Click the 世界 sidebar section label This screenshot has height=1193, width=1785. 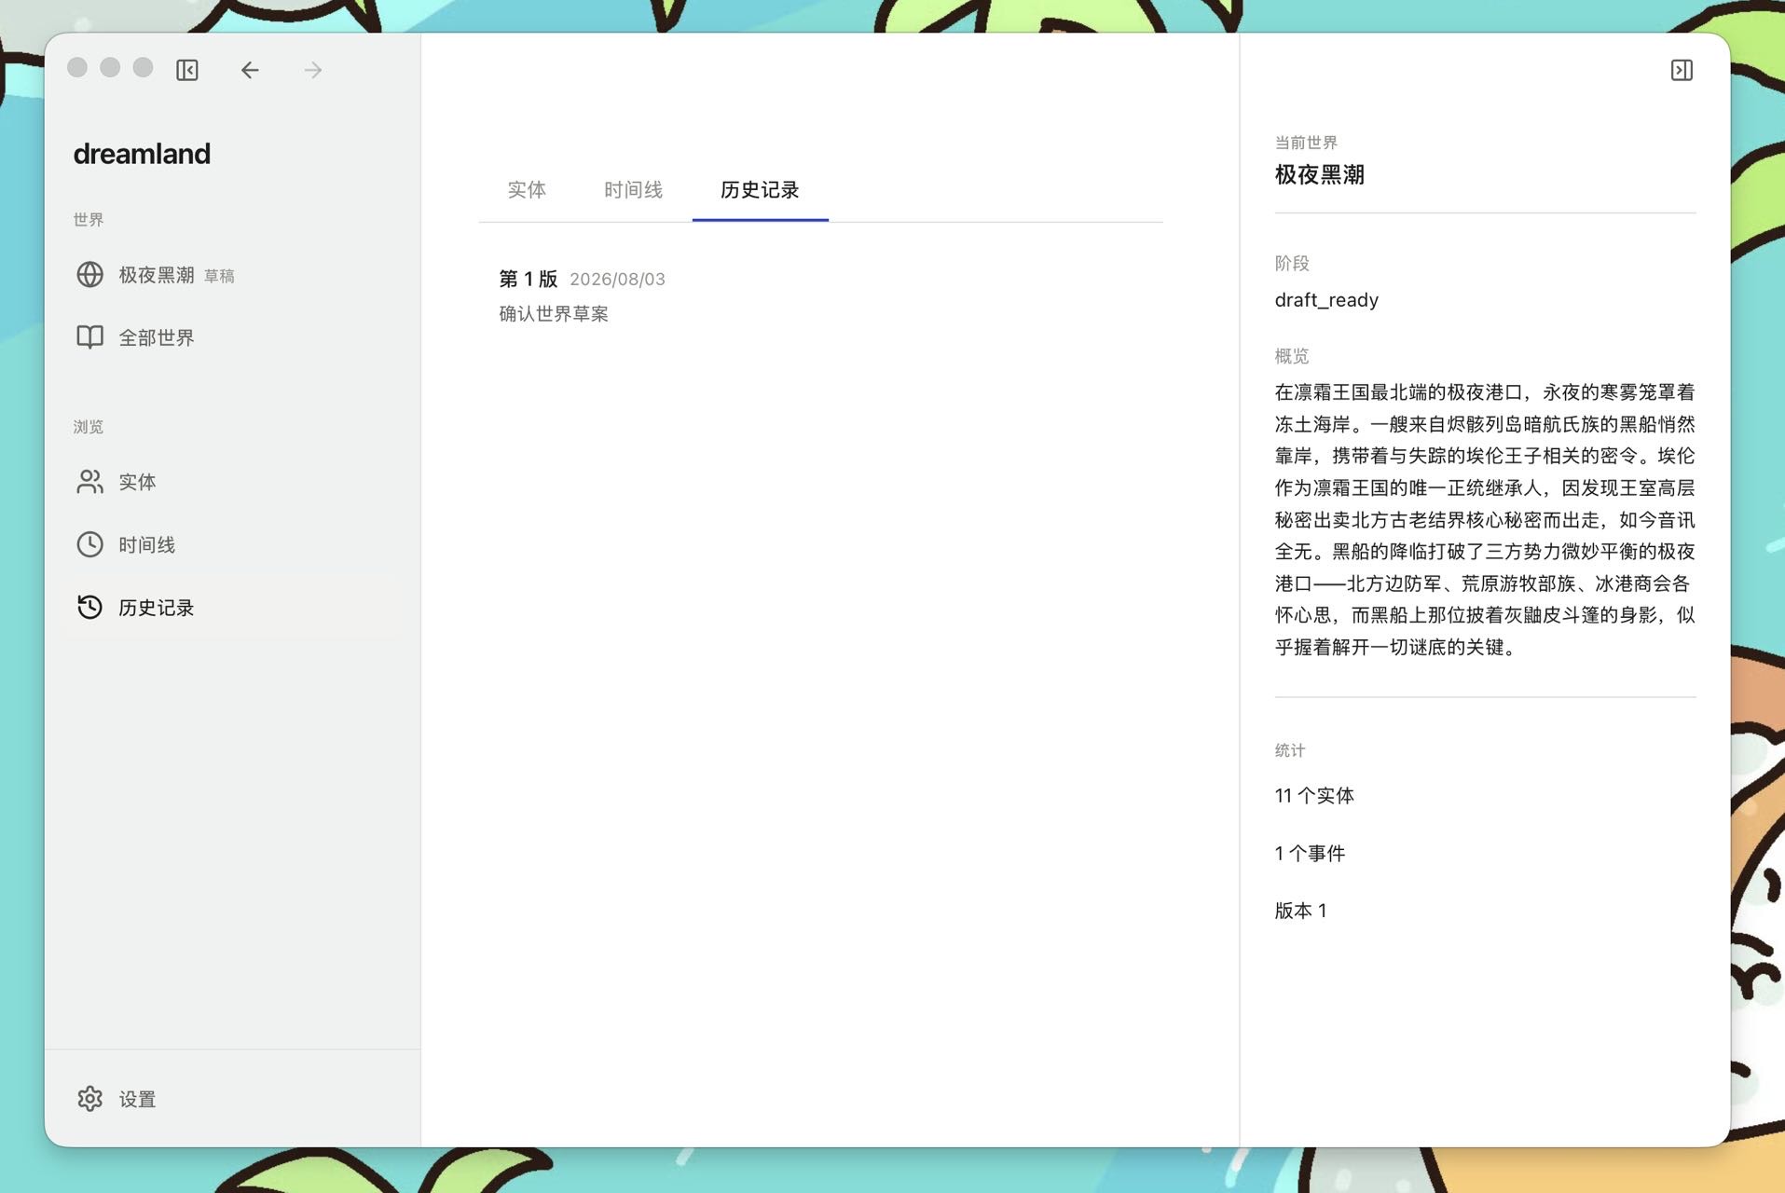coord(89,220)
